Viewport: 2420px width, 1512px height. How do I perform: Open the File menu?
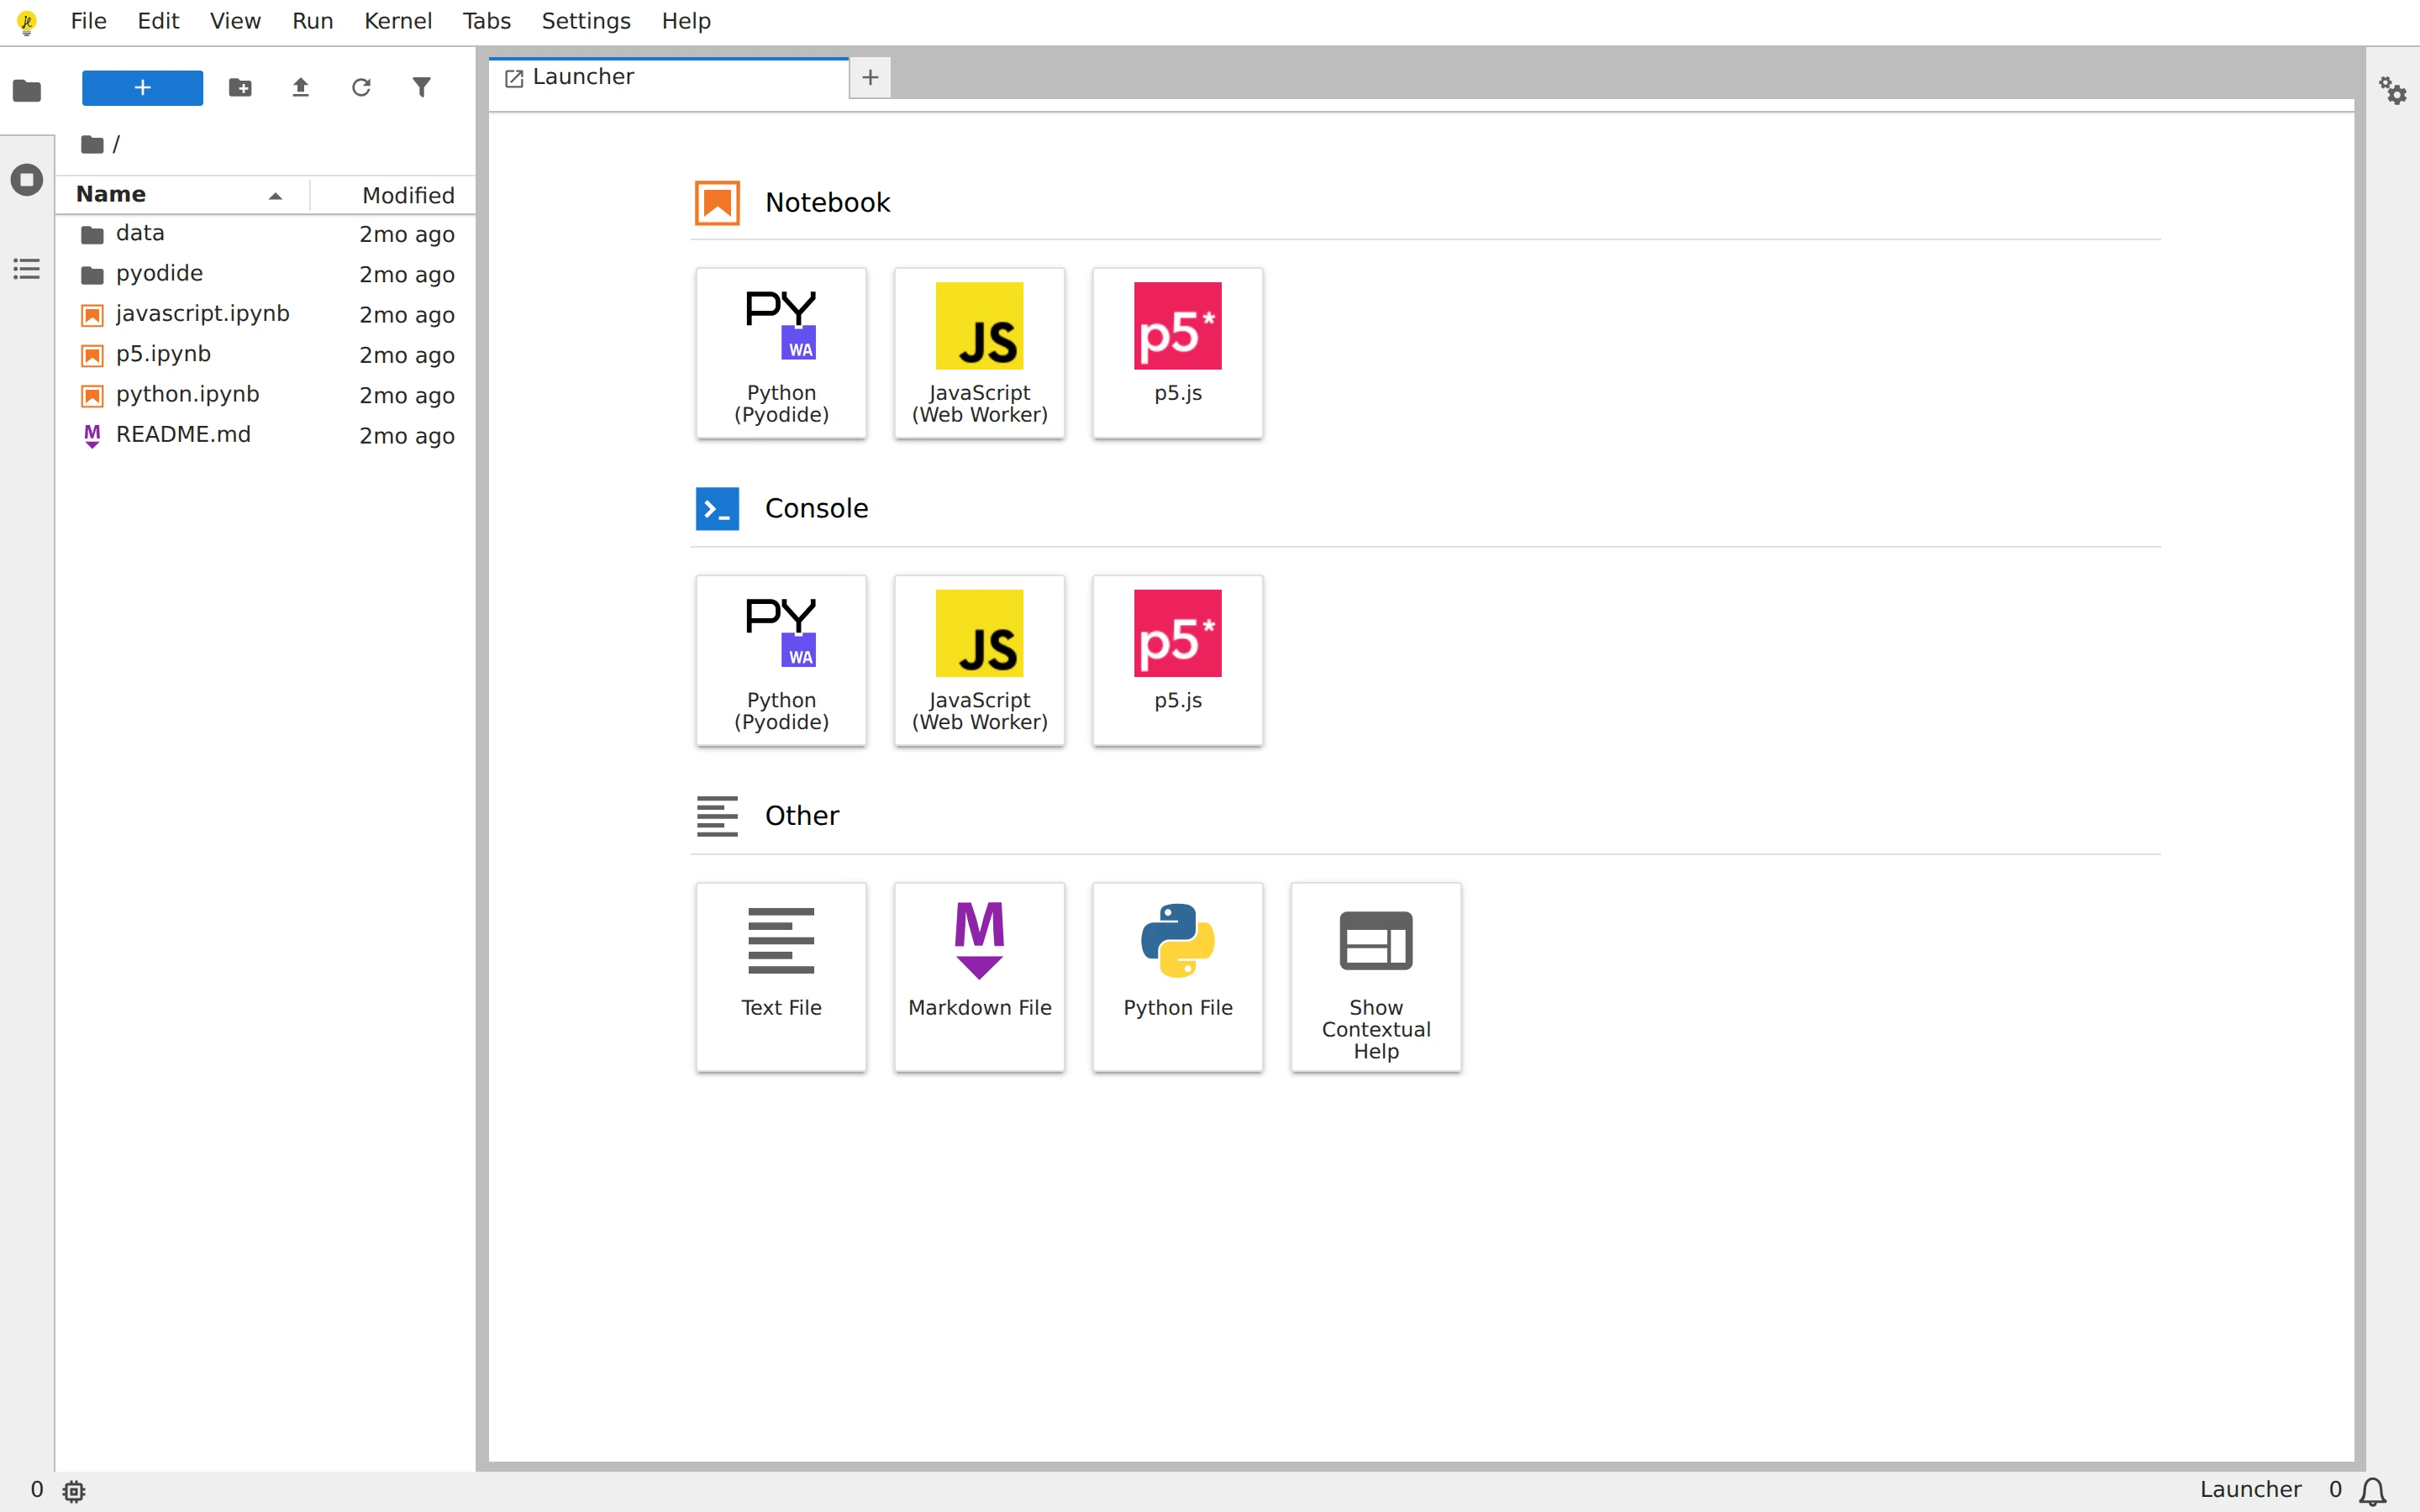(x=88, y=21)
